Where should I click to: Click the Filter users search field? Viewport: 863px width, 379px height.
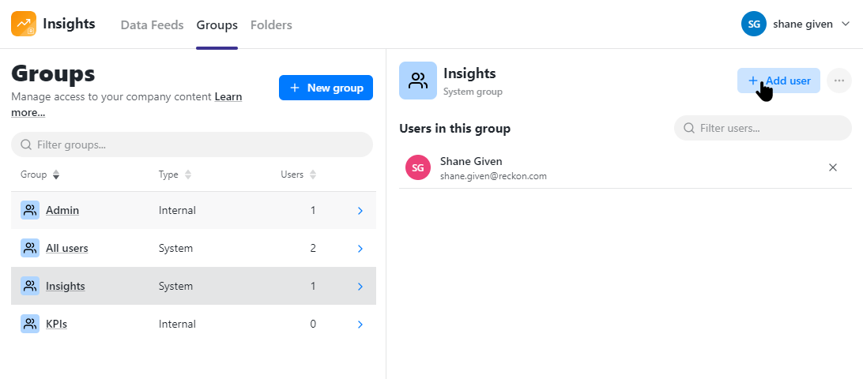[x=763, y=128]
